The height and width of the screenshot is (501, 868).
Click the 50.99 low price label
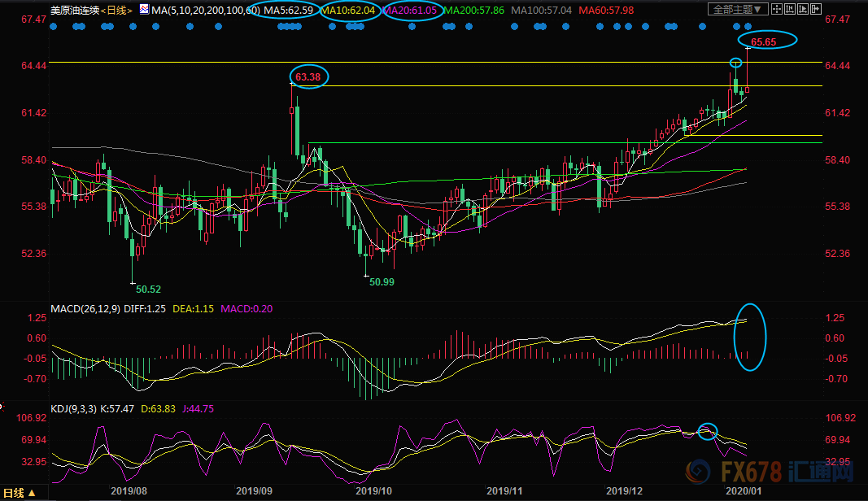click(x=382, y=281)
